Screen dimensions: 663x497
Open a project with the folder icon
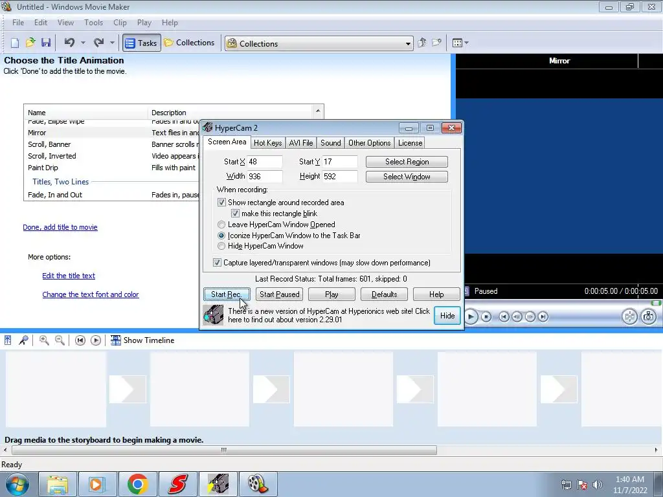pyautogui.click(x=30, y=43)
